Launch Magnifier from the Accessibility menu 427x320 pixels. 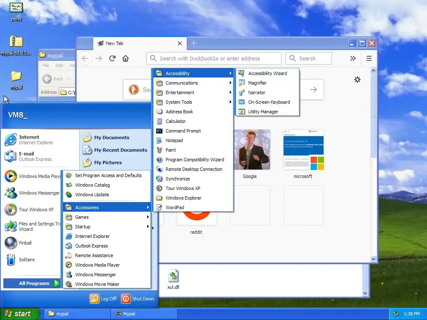pos(267,83)
